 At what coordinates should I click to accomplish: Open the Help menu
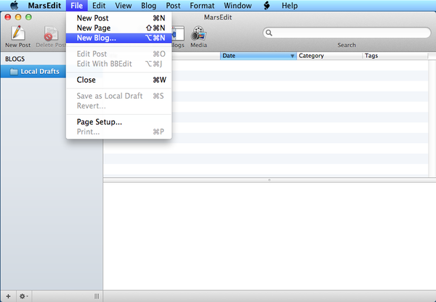(289, 6)
